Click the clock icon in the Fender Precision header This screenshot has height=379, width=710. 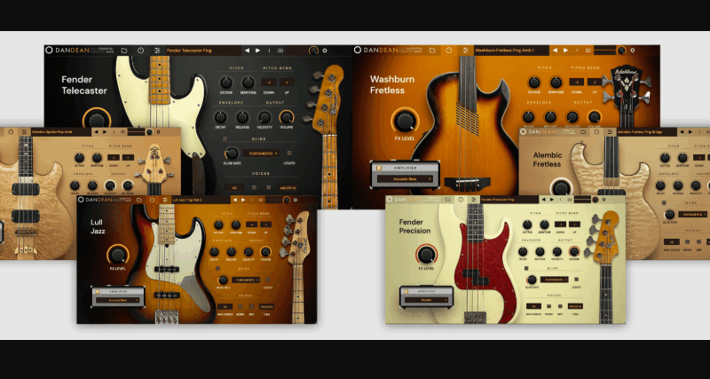tap(461, 199)
